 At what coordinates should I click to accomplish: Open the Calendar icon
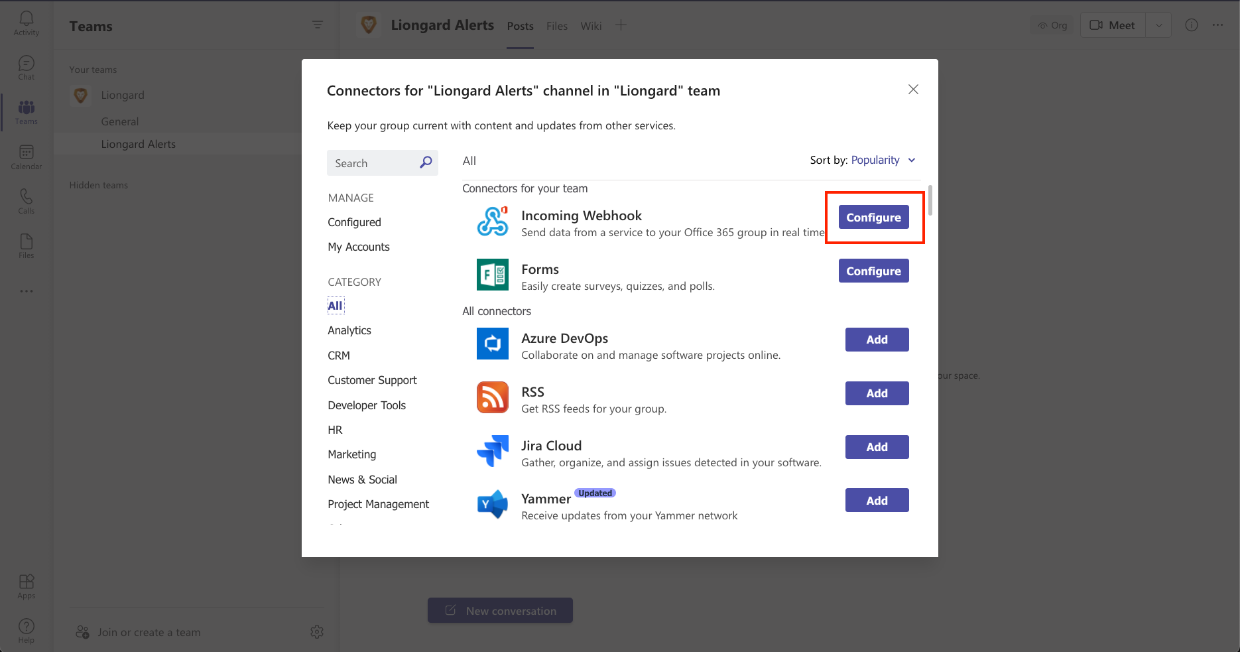click(x=27, y=157)
